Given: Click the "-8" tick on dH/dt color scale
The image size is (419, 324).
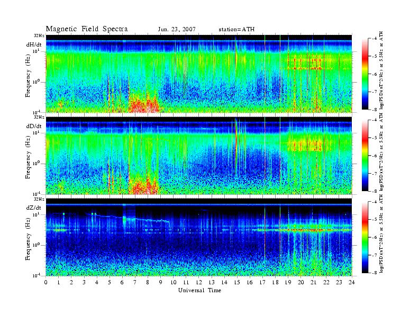Looking at the screenshot, I should (x=375, y=110).
